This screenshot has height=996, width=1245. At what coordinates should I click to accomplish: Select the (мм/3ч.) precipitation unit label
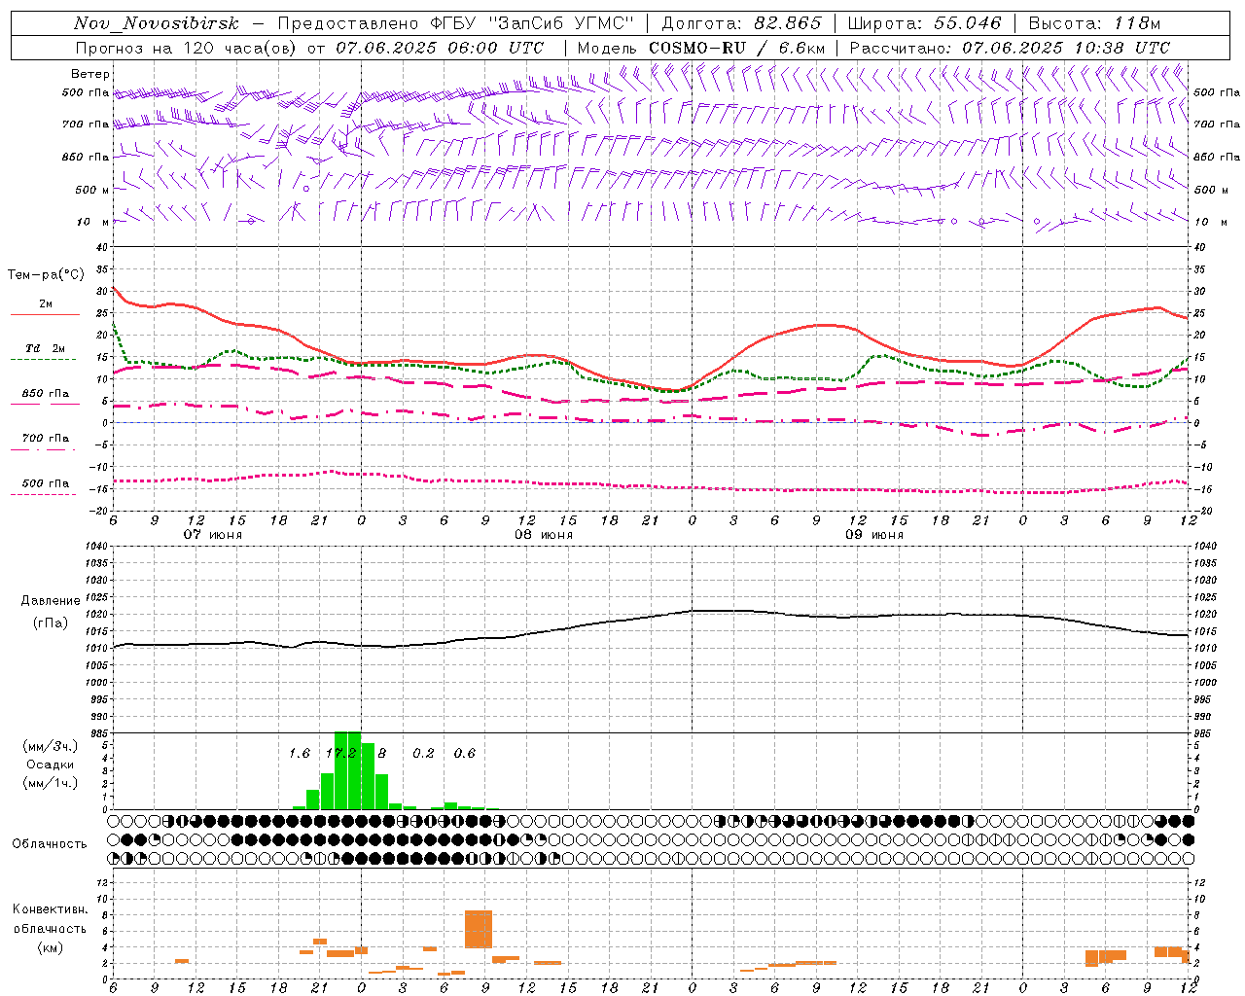tap(51, 746)
